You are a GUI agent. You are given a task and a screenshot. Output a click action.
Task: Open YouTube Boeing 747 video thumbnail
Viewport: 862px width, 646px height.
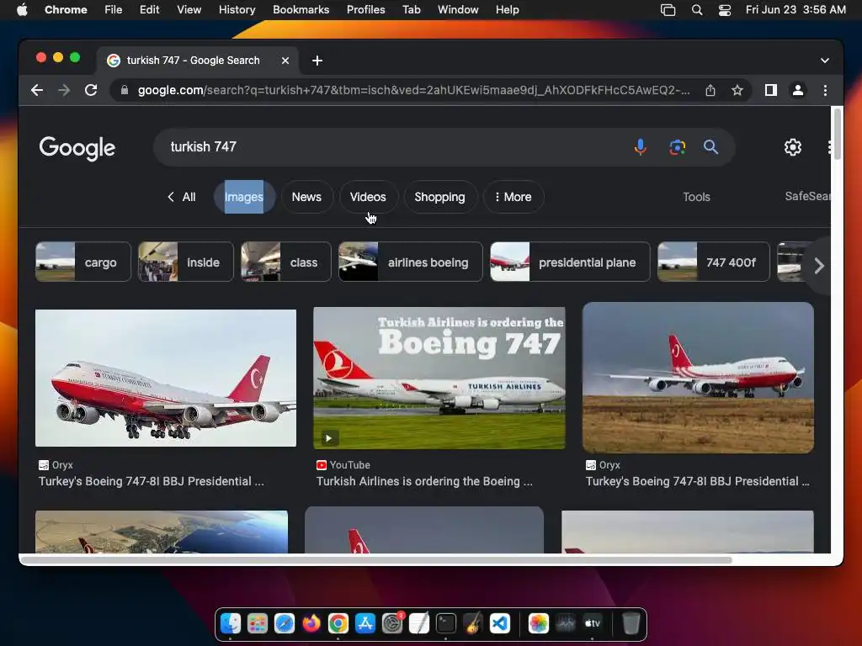click(x=439, y=378)
